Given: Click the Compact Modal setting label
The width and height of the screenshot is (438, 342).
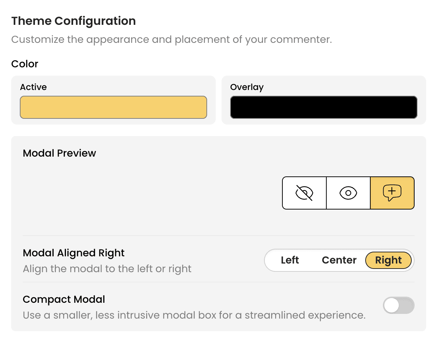Looking at the screenshot, I should [64, 300].
